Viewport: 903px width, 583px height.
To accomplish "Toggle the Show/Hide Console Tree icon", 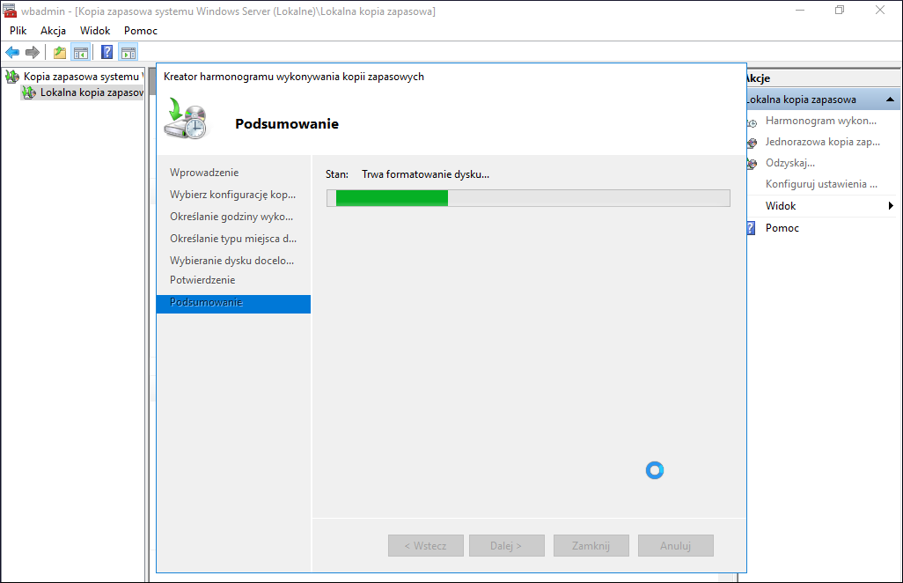I will coord(81,53).
